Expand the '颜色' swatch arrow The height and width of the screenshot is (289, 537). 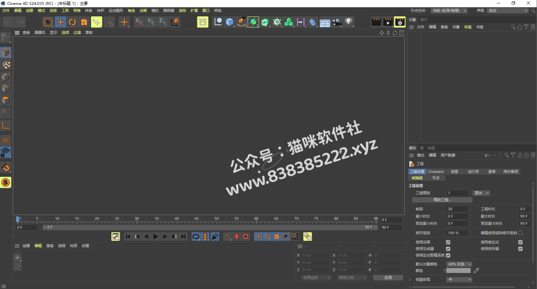click(444, 271)
